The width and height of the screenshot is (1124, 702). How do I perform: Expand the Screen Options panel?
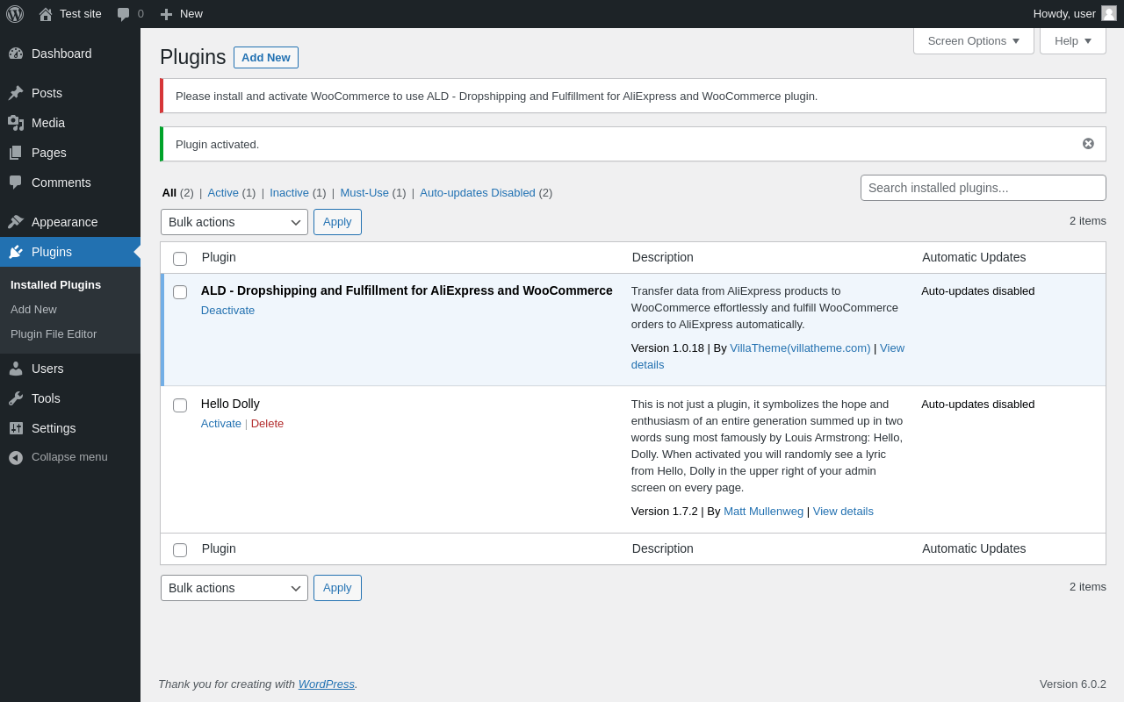(x=973, y=40)
